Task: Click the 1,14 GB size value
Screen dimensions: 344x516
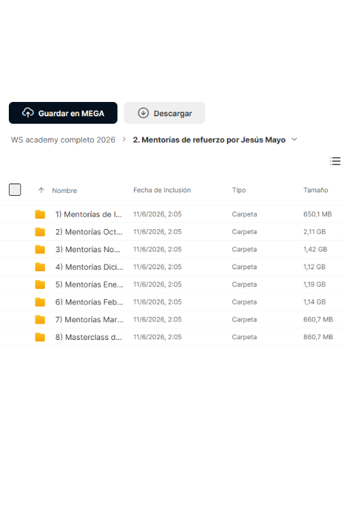Action: click(x=314, y=302)
